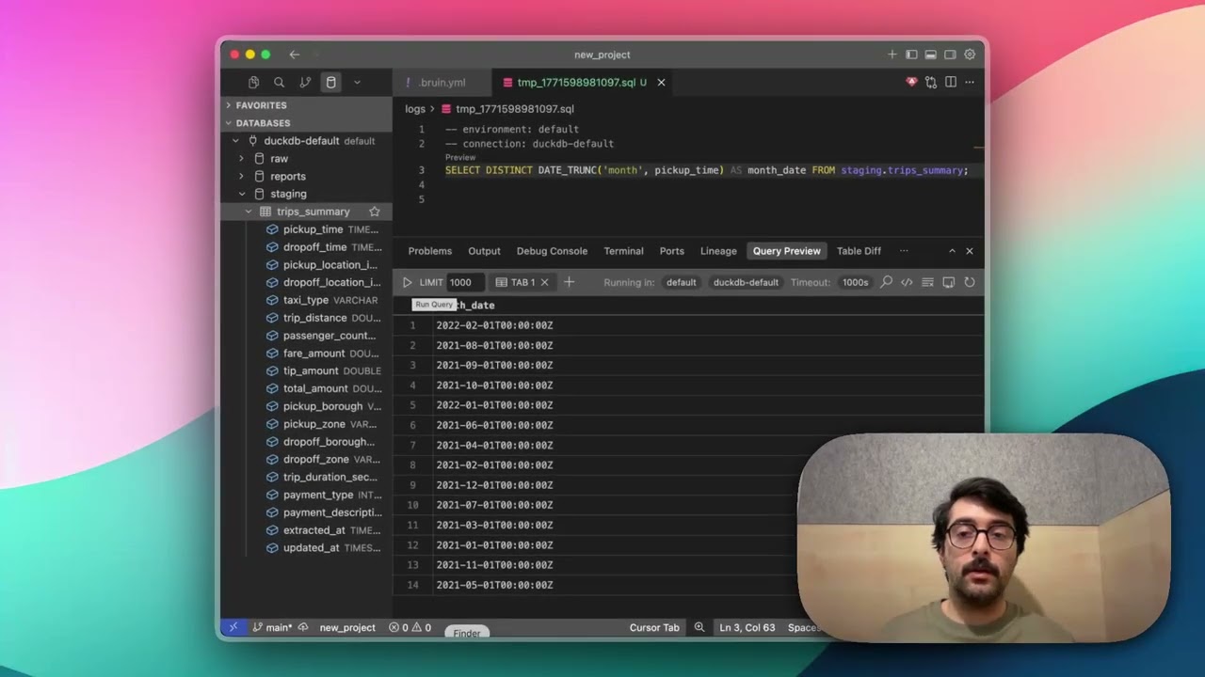
Task: Click the duckdb-default connection pill
Action: click(x=746, y=282)
